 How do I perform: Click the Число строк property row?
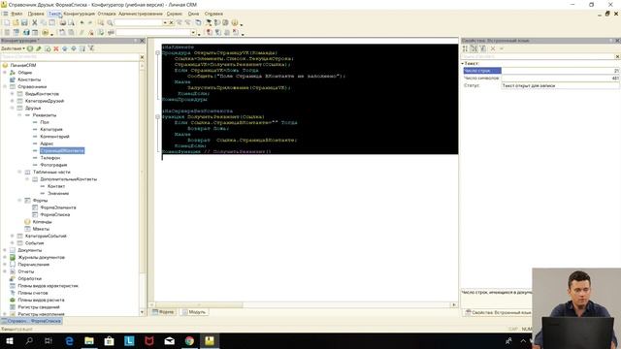pyautogui.click(x=541, y=71)
